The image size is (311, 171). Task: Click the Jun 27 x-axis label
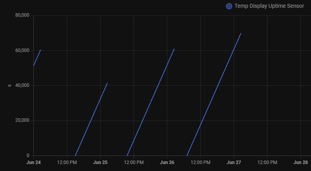click(234, 162)
